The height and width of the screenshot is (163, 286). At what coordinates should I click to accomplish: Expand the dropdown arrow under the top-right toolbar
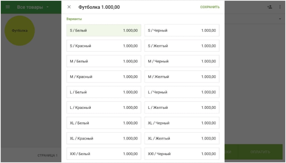tap(280, 19)
